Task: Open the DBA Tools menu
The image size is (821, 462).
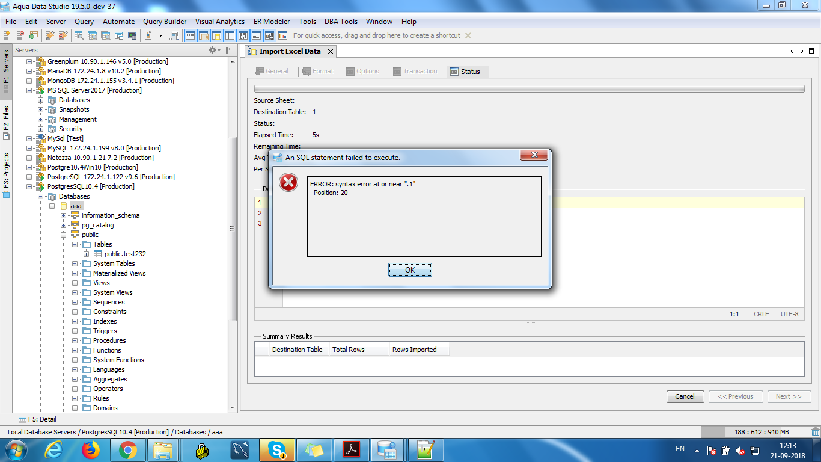Action: pos(341,22)
